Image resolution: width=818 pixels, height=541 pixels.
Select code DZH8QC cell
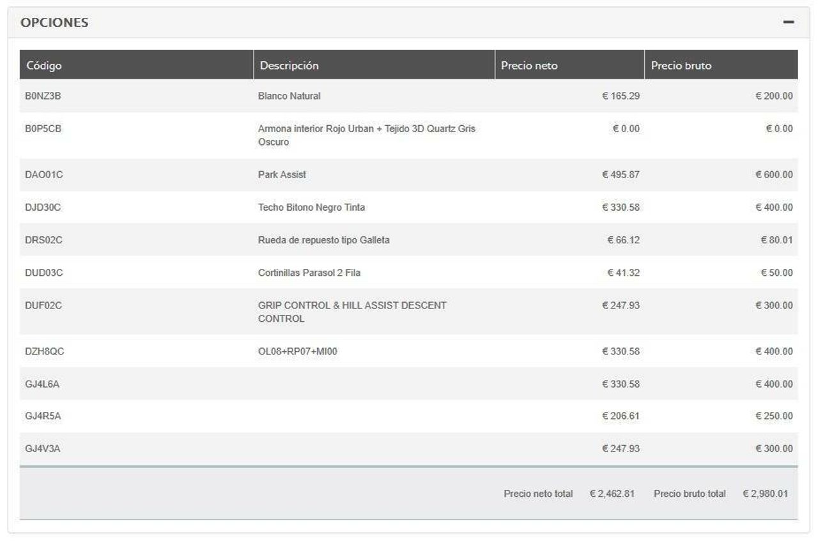click(x=44, y=351)
